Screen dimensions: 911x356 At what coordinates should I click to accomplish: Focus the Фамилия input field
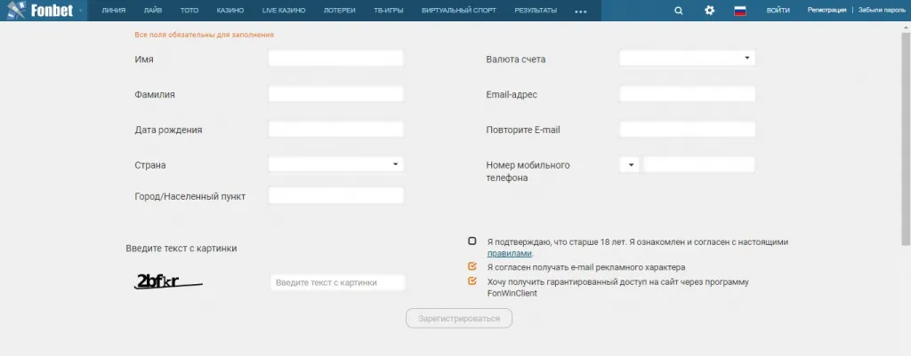(x=335, y=94)
